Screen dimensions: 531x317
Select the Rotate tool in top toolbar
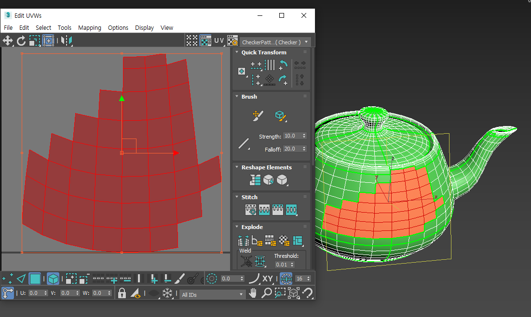click(21, 41)
